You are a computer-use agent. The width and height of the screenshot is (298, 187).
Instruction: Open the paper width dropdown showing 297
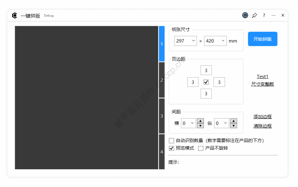coord(185,41)
